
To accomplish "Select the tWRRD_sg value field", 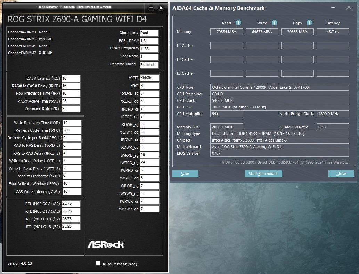I will point(149,155).
